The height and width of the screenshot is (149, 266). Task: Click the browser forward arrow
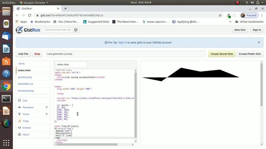(23, 15)
